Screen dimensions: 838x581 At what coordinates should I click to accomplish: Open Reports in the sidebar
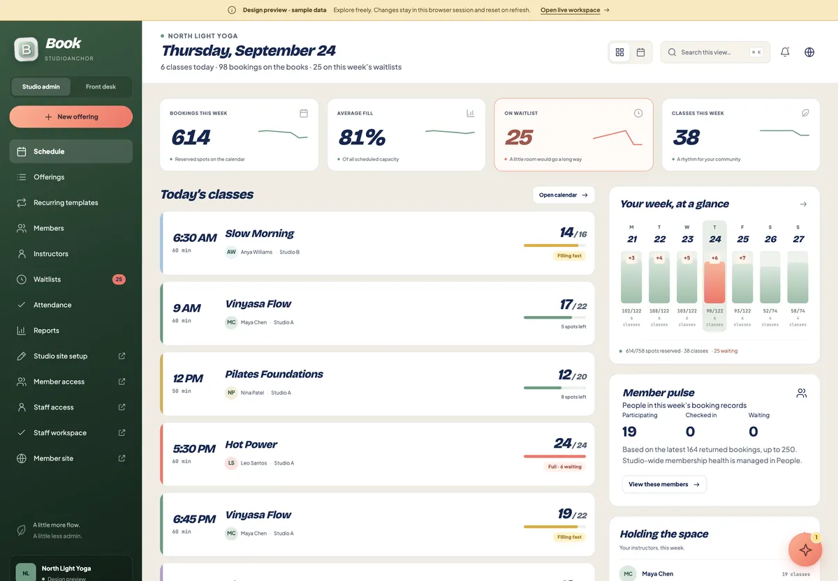point(71,331)
